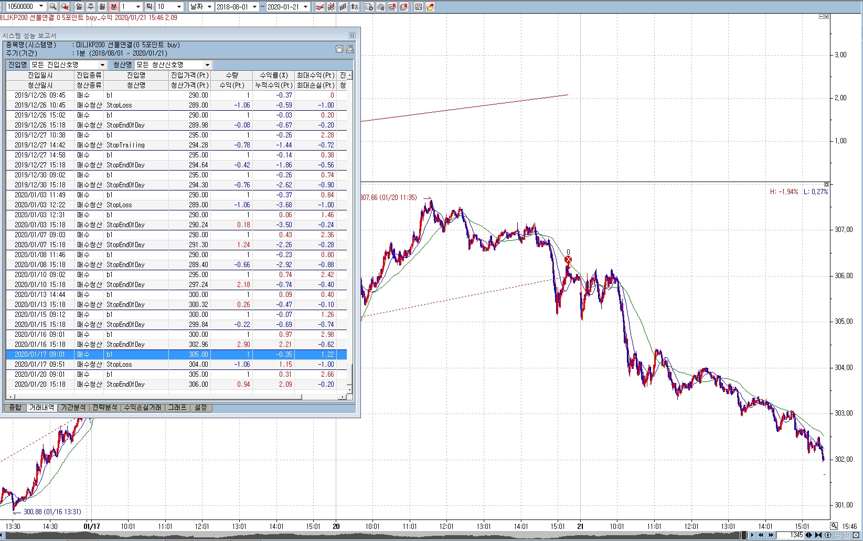Expand the start date 2018-08-01 picker

click(x=254, y=7)
